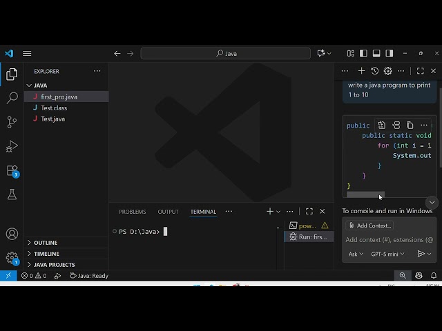Image resolution: width=442 pixels, height=331 pixels.
Task: Open the Run and Debug view
Action: pos(12,146)
